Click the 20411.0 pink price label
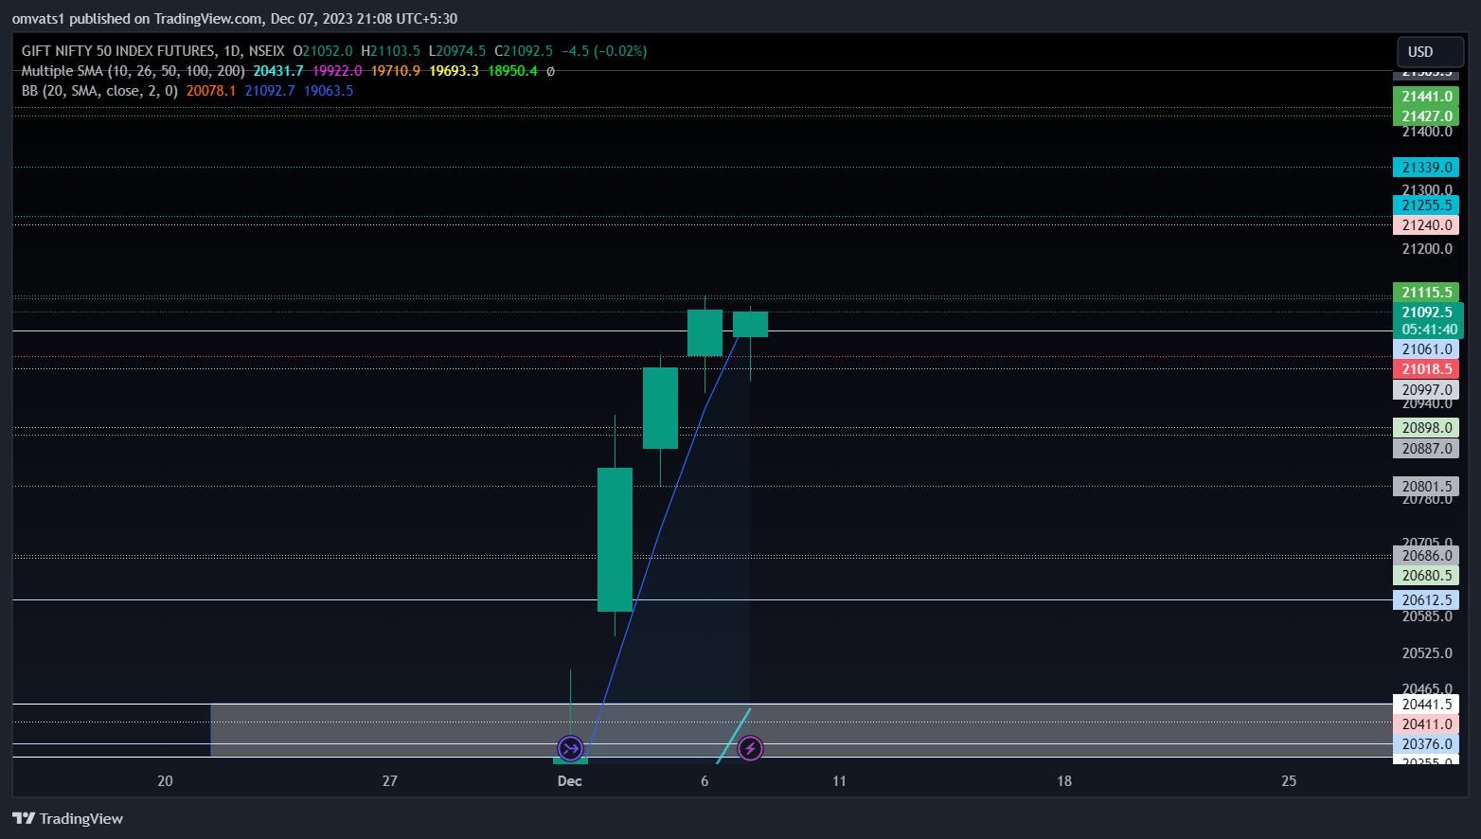 tap(1426, 724)
